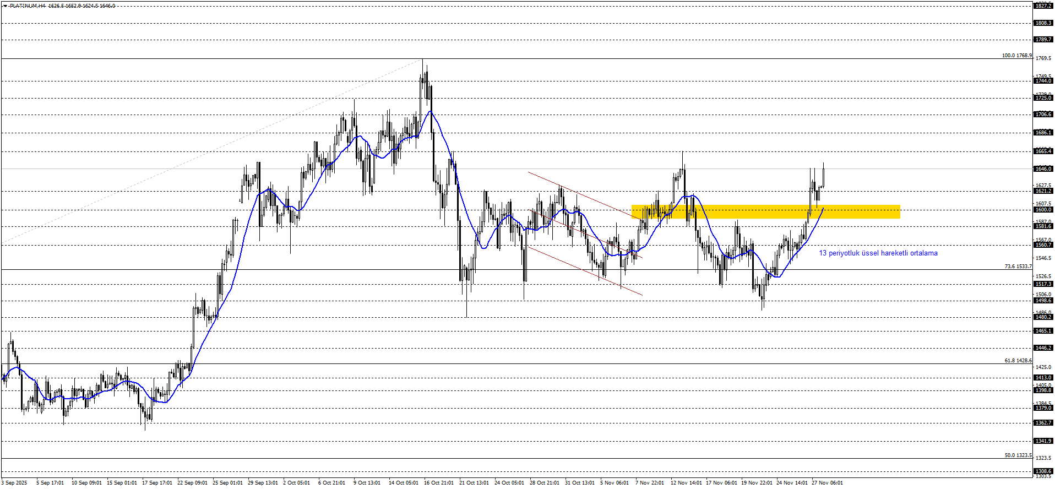The image size is (1055, 489).
Task: Click the 1827.2 price level tag
Action: click(1043, 6)
